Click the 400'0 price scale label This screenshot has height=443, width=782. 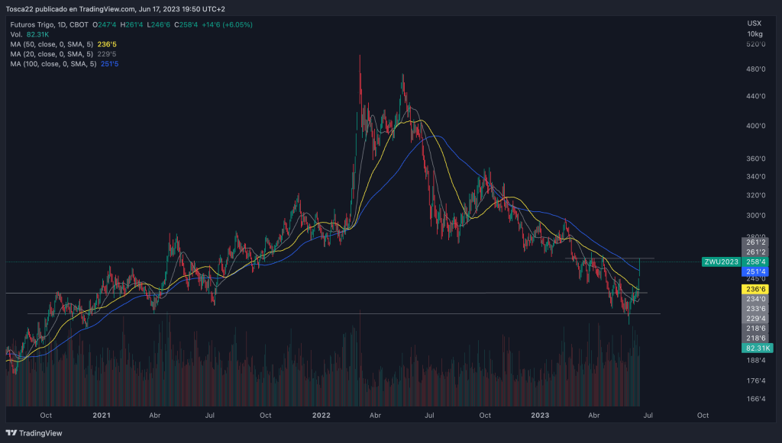[x=755, y=125]
